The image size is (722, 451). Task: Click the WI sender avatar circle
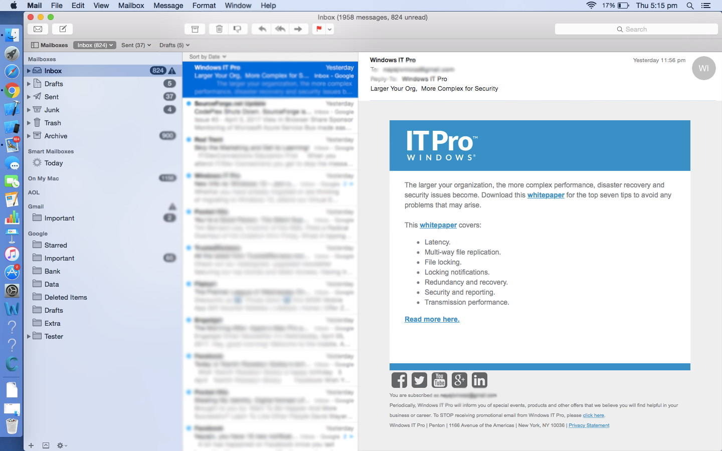[x=703, y=68]
